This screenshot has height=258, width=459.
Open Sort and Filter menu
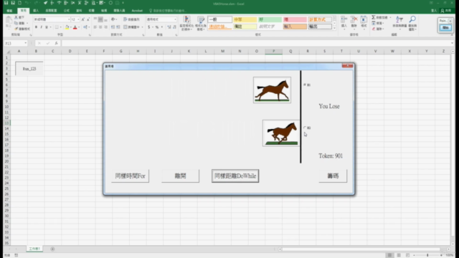tap(399, 22)
